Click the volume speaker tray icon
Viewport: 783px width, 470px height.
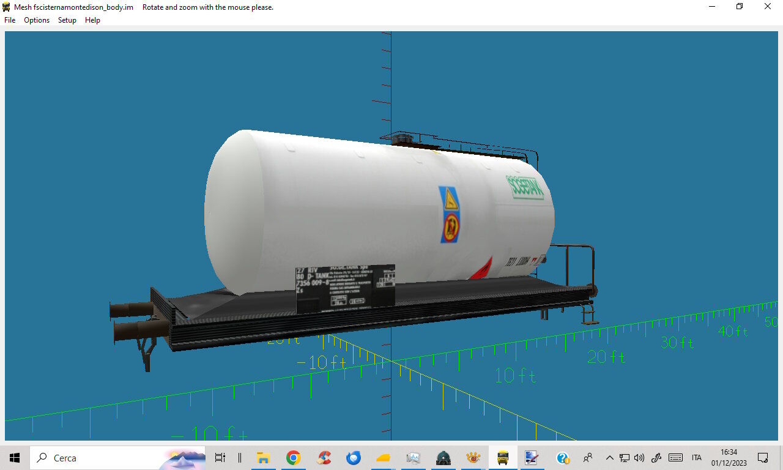(639, 458)
